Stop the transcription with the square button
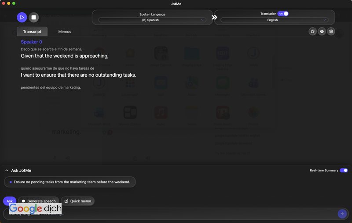This screenshot has height=223, width=352. pos(34,17)
